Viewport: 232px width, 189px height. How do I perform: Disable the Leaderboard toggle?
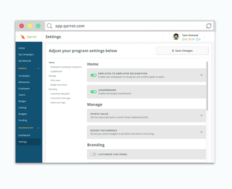tap(94, 92)
